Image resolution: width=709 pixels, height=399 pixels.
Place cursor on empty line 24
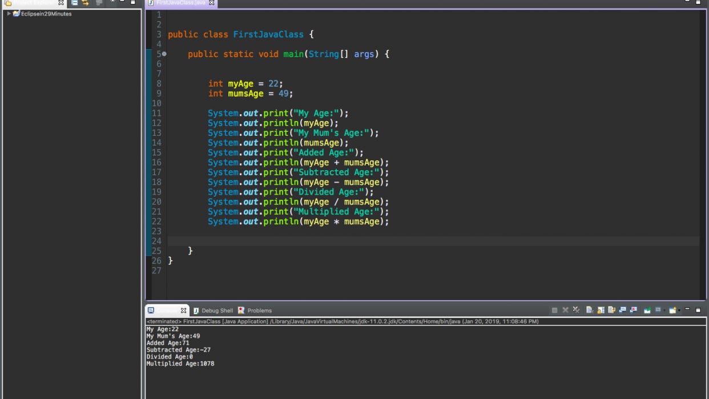tap(433, 241)
